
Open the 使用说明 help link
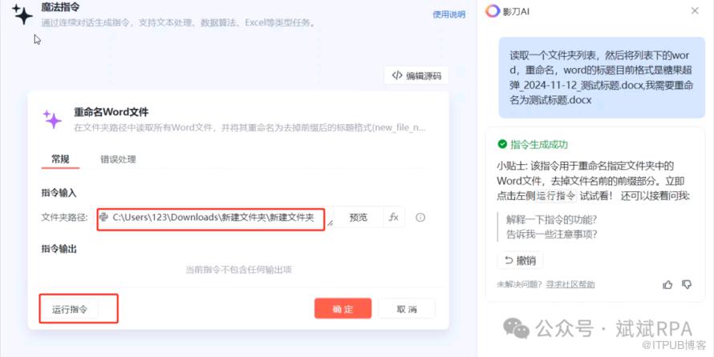click(x=449, y=14)
